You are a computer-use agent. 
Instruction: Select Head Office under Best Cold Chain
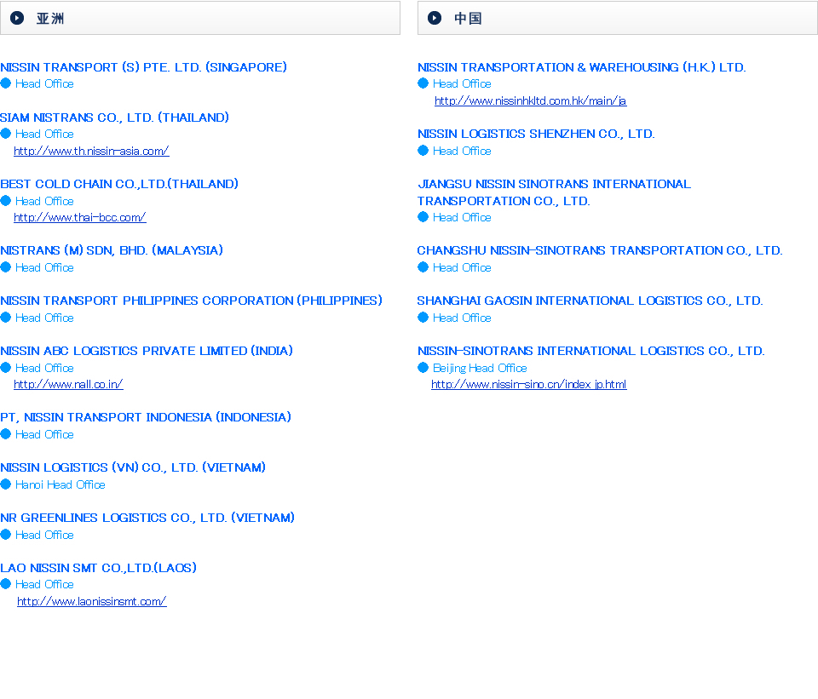[x=44, y=201]
